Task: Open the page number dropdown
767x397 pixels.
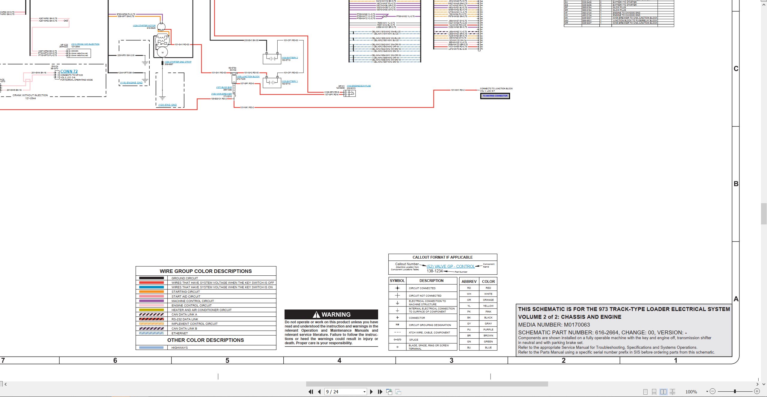Action: (x=364, y=392)
